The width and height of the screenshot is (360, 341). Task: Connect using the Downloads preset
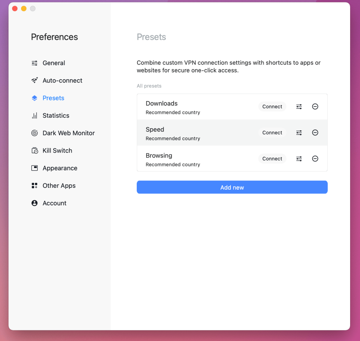point(272,106)
